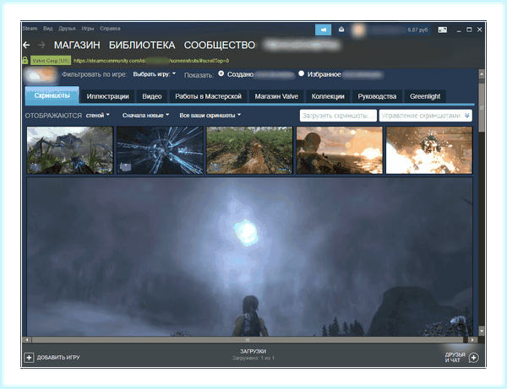Go to БИБЛИОТЕКА section

[x=142, y=46]
